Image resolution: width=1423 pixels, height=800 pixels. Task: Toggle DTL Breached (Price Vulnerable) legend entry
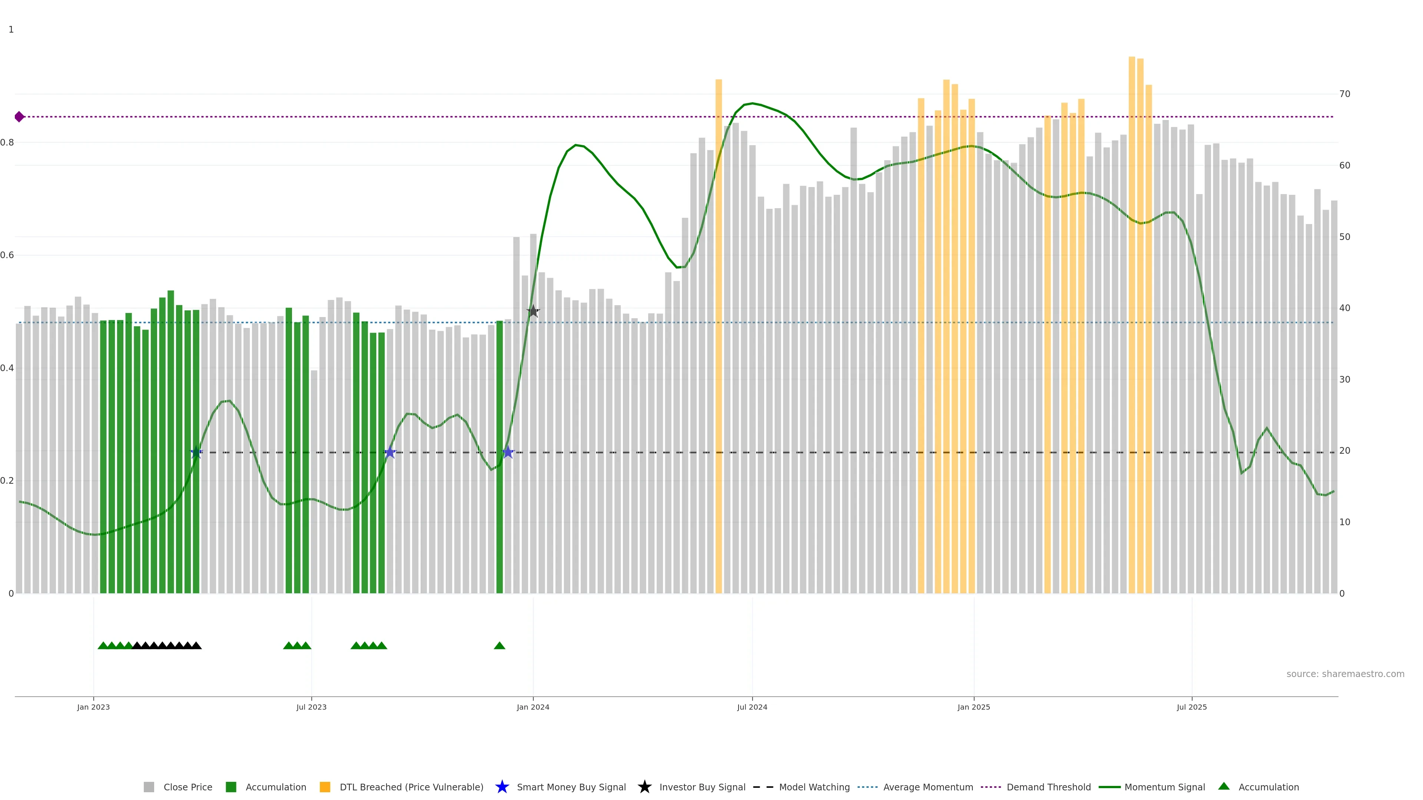tap(411, 787)
